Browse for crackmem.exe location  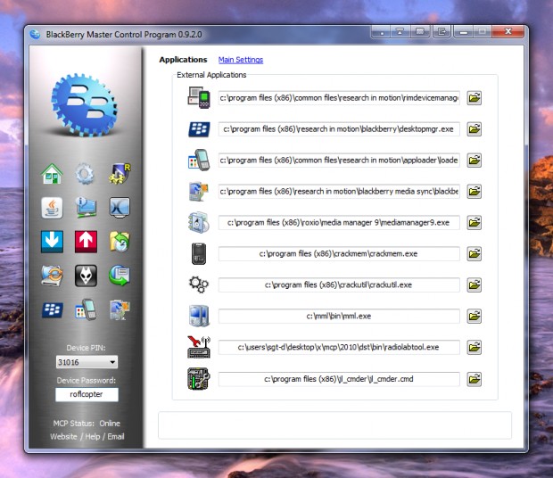pos(475,253)
